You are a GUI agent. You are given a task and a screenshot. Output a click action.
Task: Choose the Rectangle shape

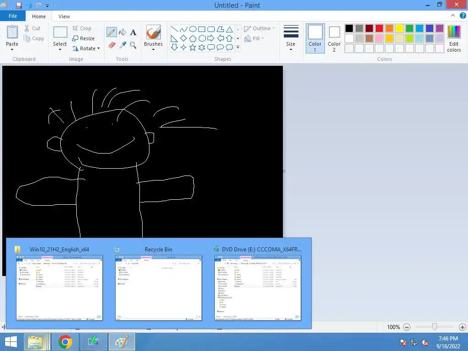[x=202, y=29]
